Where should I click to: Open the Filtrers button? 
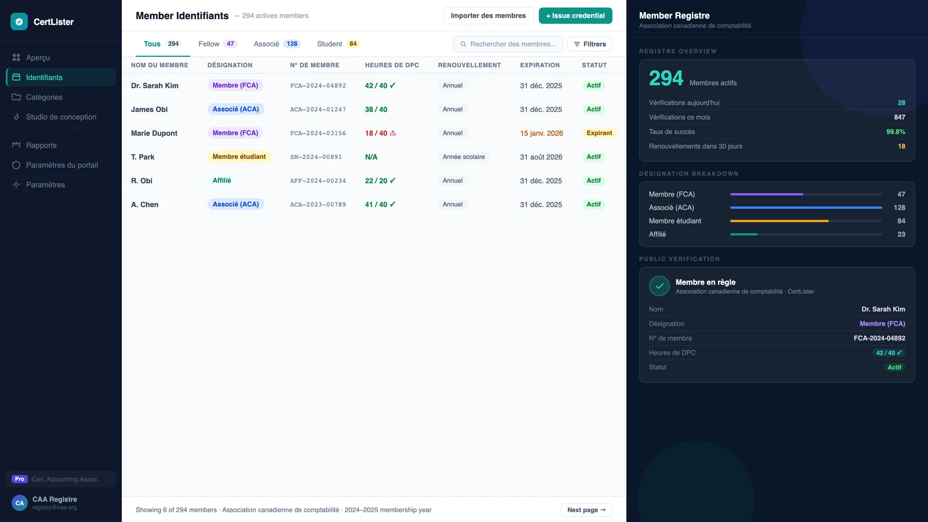click(x=590, y=44)
